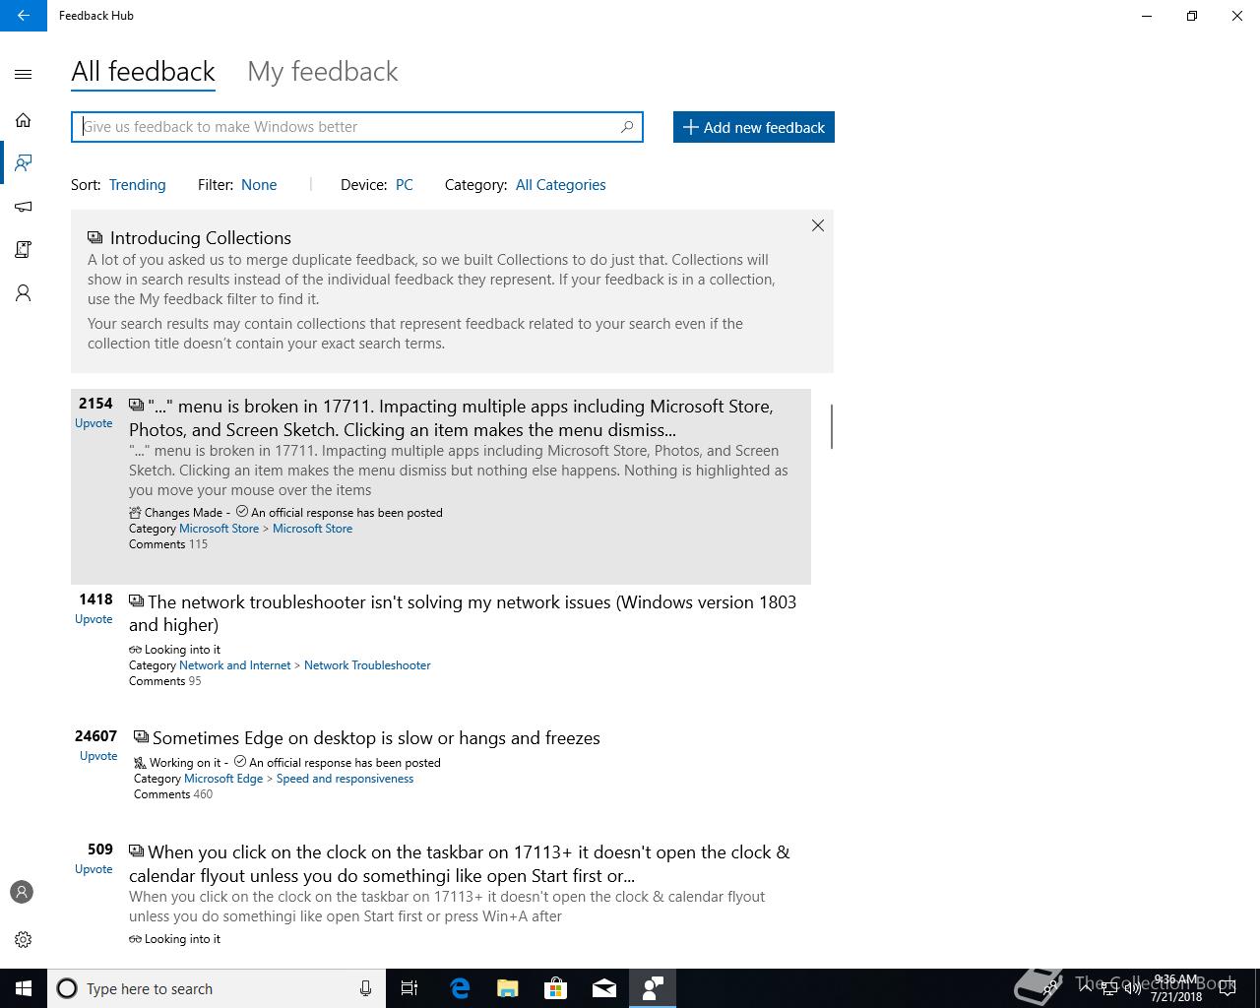Click the search magnifier icon

627,127
